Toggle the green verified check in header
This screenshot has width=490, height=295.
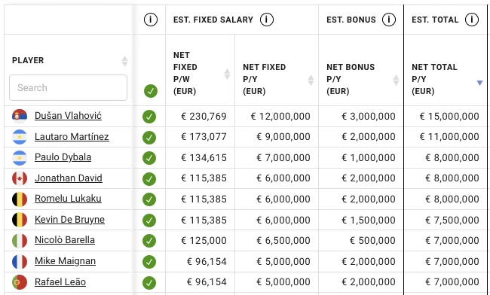tap(151, 91)
